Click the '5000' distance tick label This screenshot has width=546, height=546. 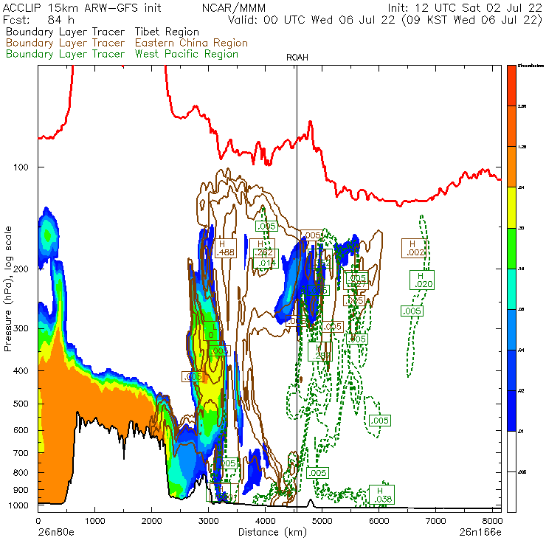[322, 521]
